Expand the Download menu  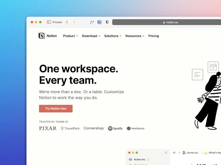[x=91, y=36]
